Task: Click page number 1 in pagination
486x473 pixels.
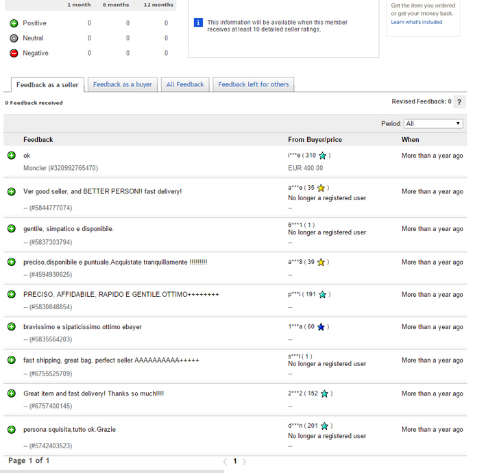Action: pyautogui.click(x=234, y=461)
